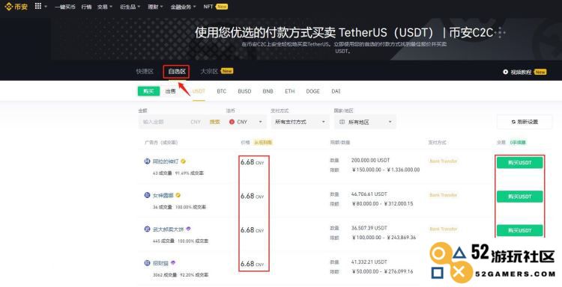Click 购买USDT button for first merchant
This screenshot has height=287, width=562.
[x=520, y=163]
